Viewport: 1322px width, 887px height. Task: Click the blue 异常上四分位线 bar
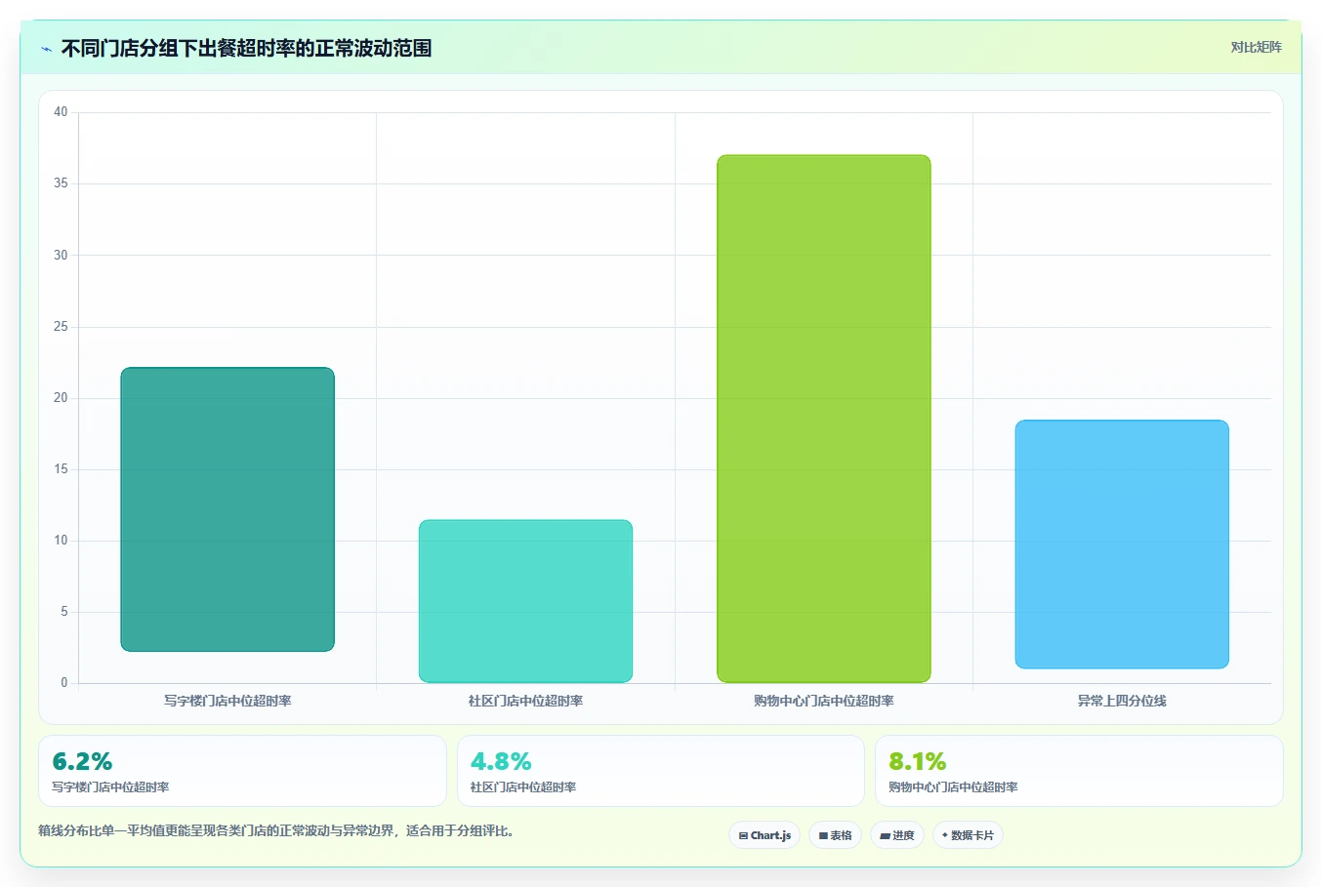point(1122,544)
